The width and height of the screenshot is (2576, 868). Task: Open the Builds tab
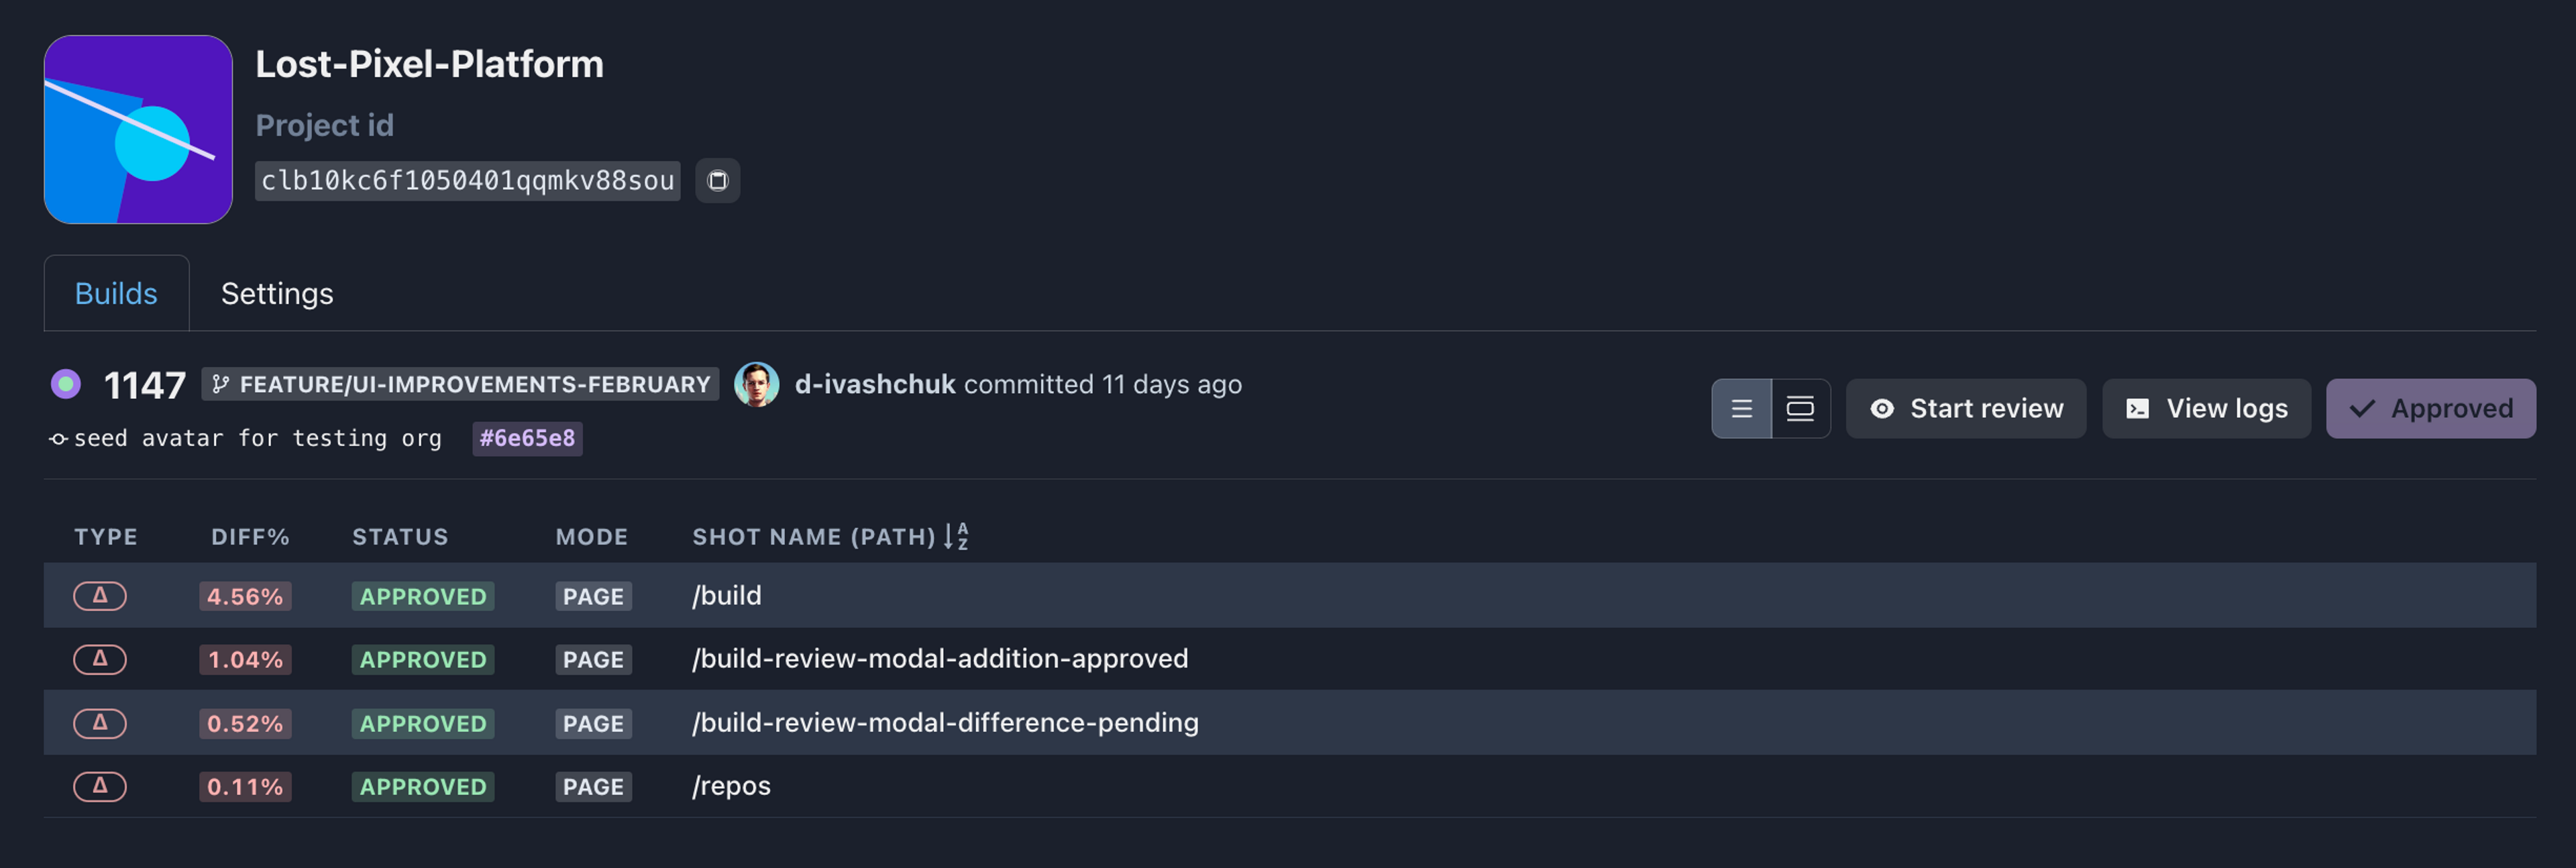point(116,294)
